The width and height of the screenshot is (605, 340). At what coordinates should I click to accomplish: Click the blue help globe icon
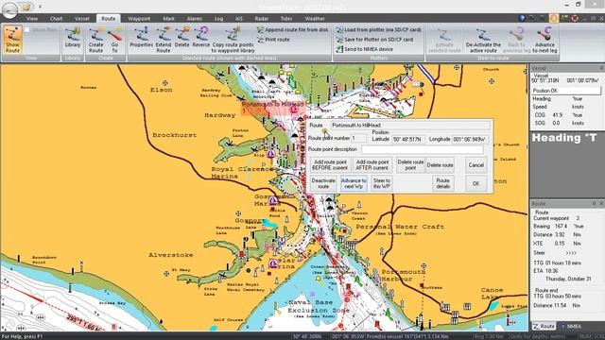pyautogui.click(x=522, y=18)
